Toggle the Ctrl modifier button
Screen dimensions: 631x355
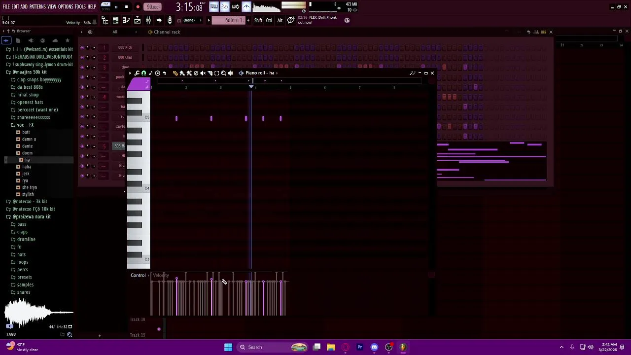click(269, 20)
